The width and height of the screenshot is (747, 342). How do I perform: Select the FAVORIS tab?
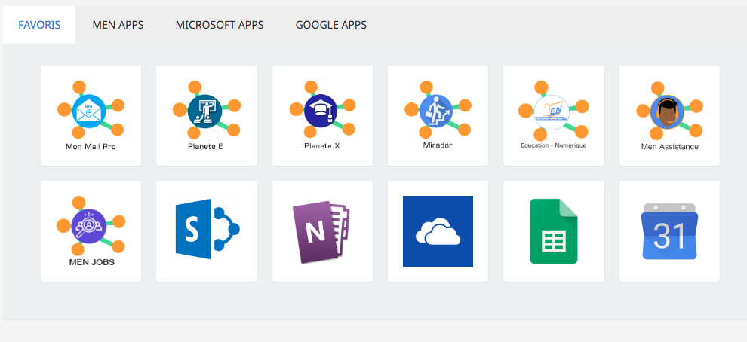(x=39, y=25)
